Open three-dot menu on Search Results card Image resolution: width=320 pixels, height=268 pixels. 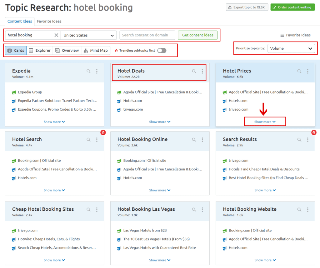point(307,140)
